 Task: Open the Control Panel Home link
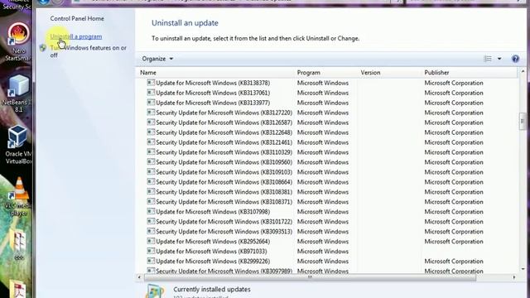pyautogui.click(x=77, y=18)
